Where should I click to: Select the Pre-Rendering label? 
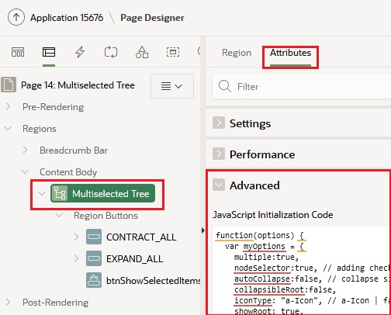coord(53,107)
